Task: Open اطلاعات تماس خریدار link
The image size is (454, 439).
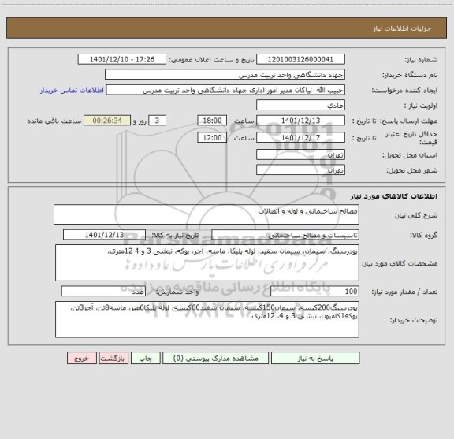Action: 72,91
